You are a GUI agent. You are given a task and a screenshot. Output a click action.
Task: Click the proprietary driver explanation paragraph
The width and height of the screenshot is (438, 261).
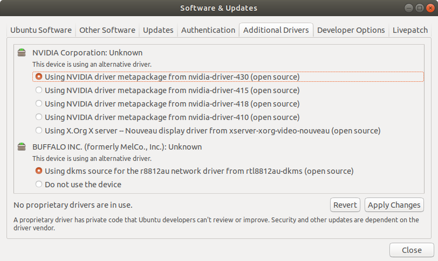pyautogui.click(x=216, y=224)
